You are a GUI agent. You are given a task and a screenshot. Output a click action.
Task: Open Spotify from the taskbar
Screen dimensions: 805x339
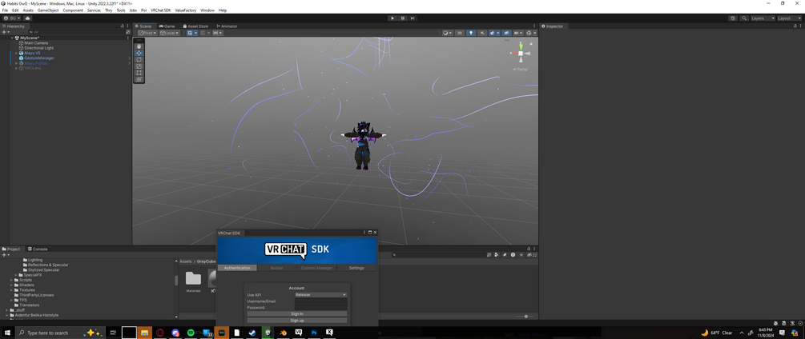pos(191,333)
